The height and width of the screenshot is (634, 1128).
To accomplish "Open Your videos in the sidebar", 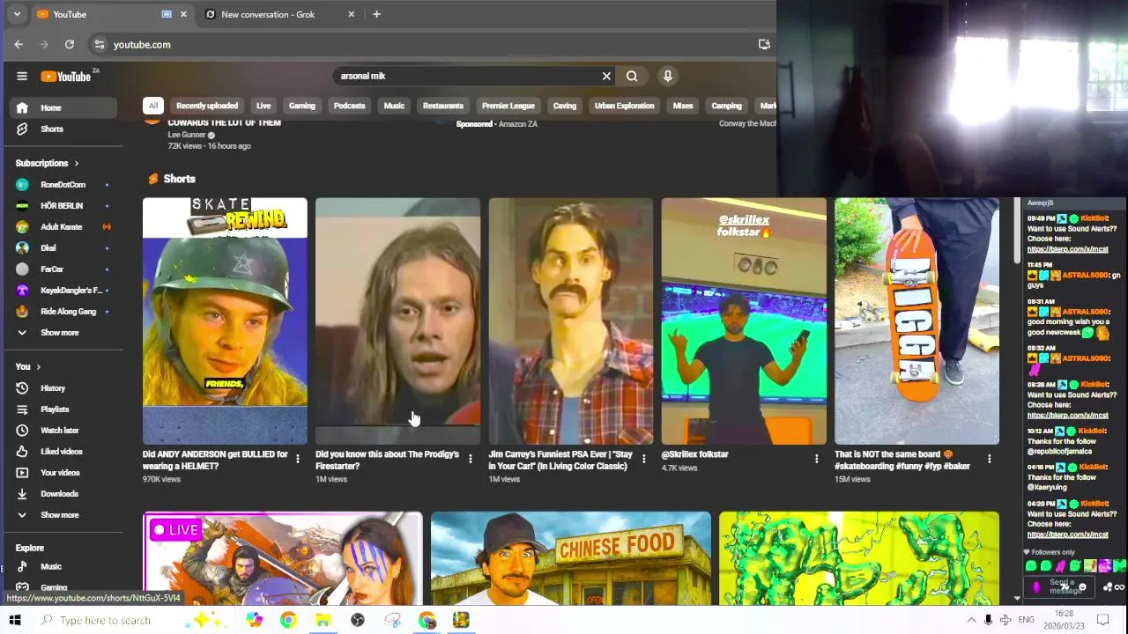I will tap(62, 472).
